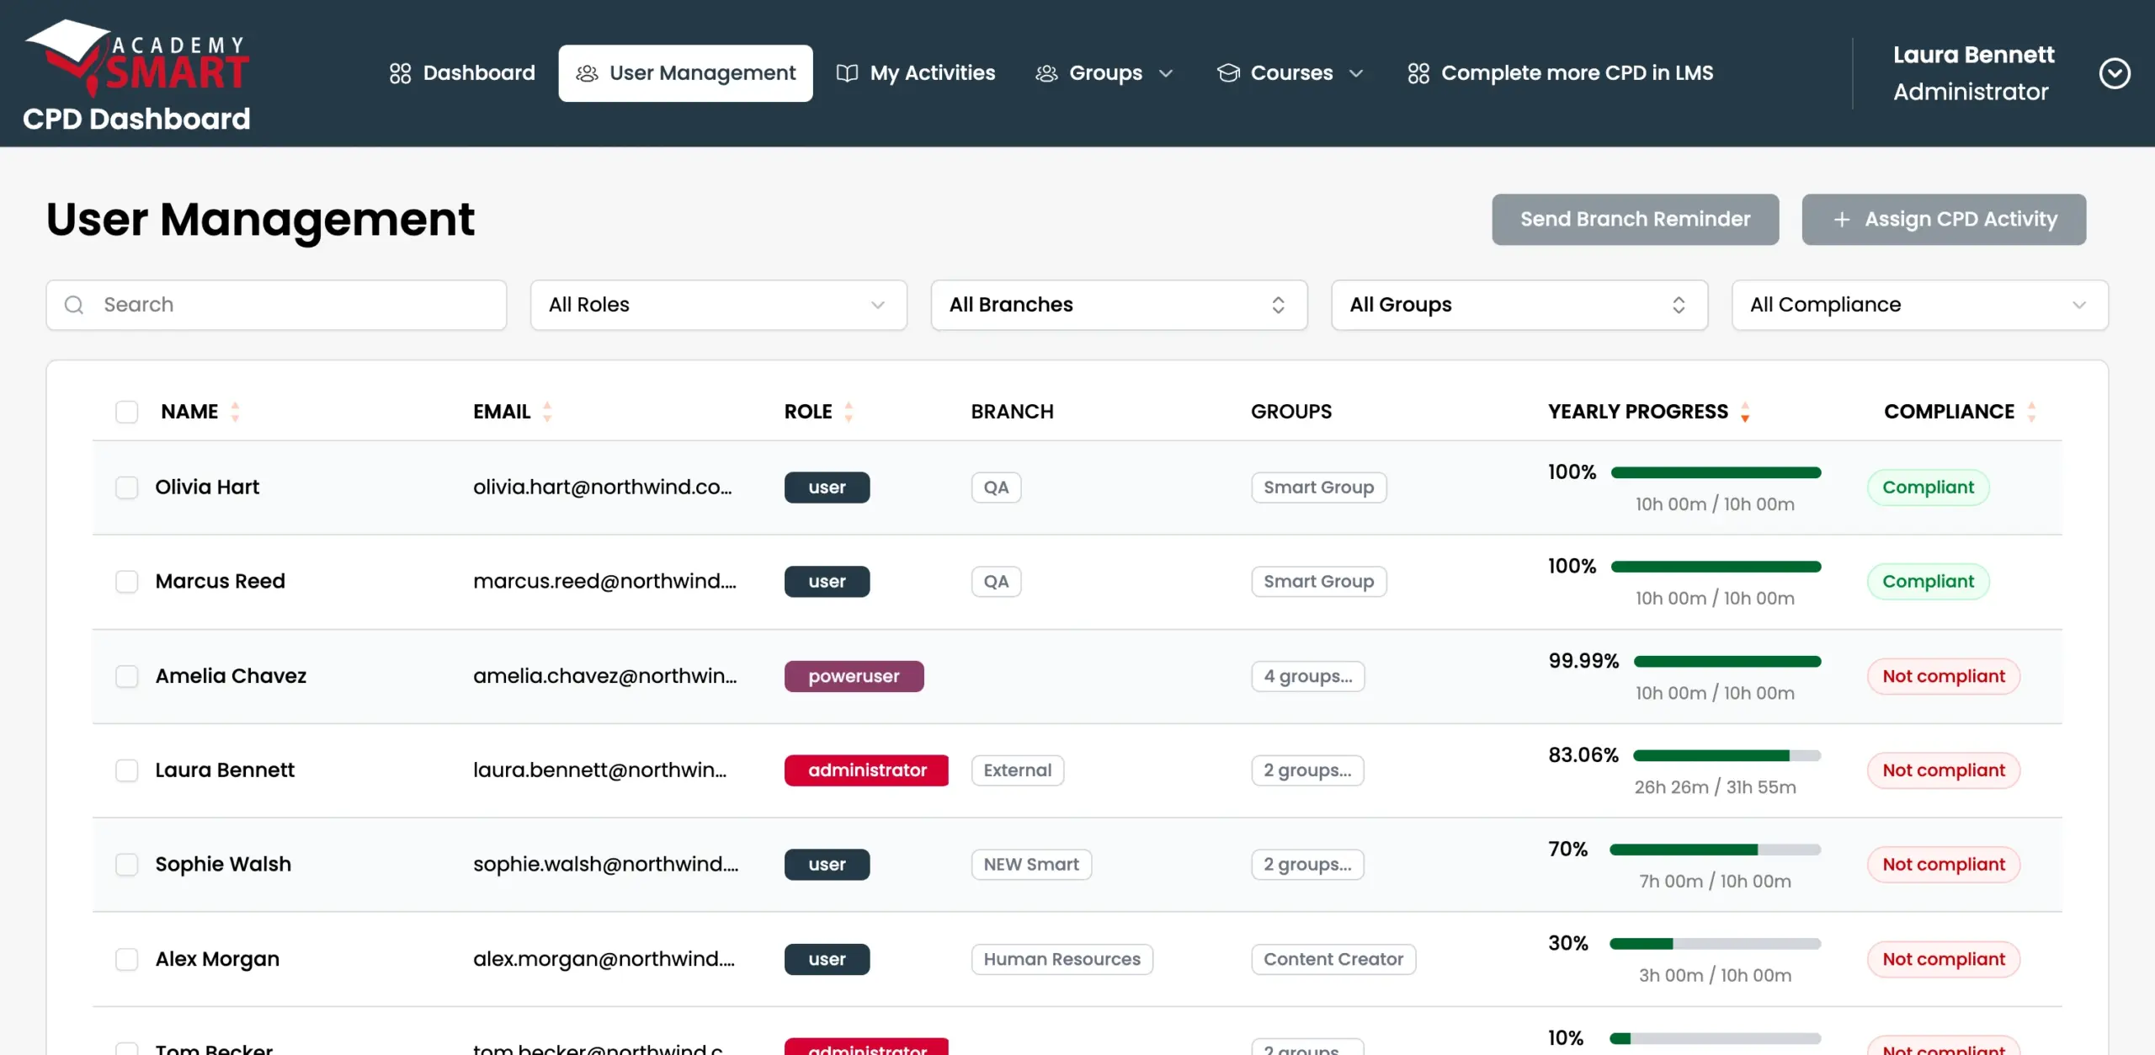Select Alex Morgan row checkbox
The height and width of the screenshot is (1055, 2155).
click(127, 959)
